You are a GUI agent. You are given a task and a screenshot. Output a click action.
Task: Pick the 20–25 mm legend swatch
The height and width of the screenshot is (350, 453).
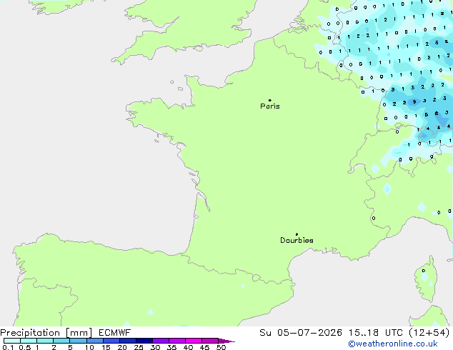(128, 341)
